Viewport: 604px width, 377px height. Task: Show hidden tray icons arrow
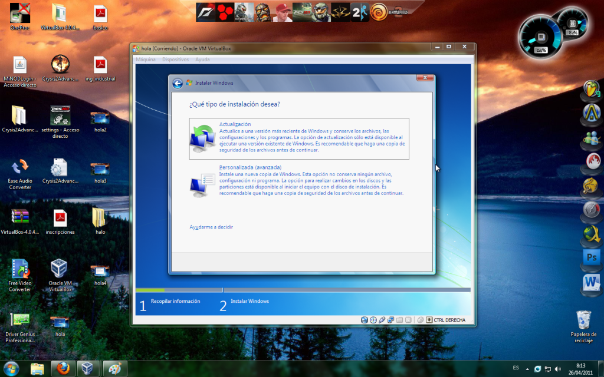527,369
